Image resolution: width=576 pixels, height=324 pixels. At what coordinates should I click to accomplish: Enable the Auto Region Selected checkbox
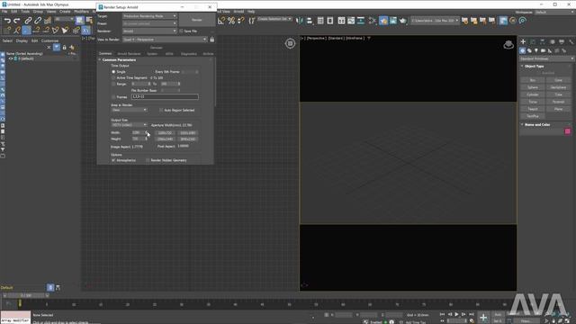click(x=161, y=110)
